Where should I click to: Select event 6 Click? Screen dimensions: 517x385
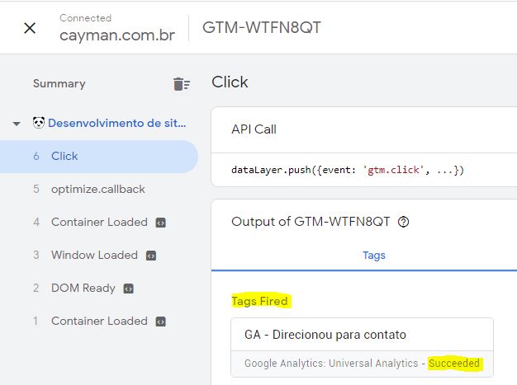[x=98, y=157]
